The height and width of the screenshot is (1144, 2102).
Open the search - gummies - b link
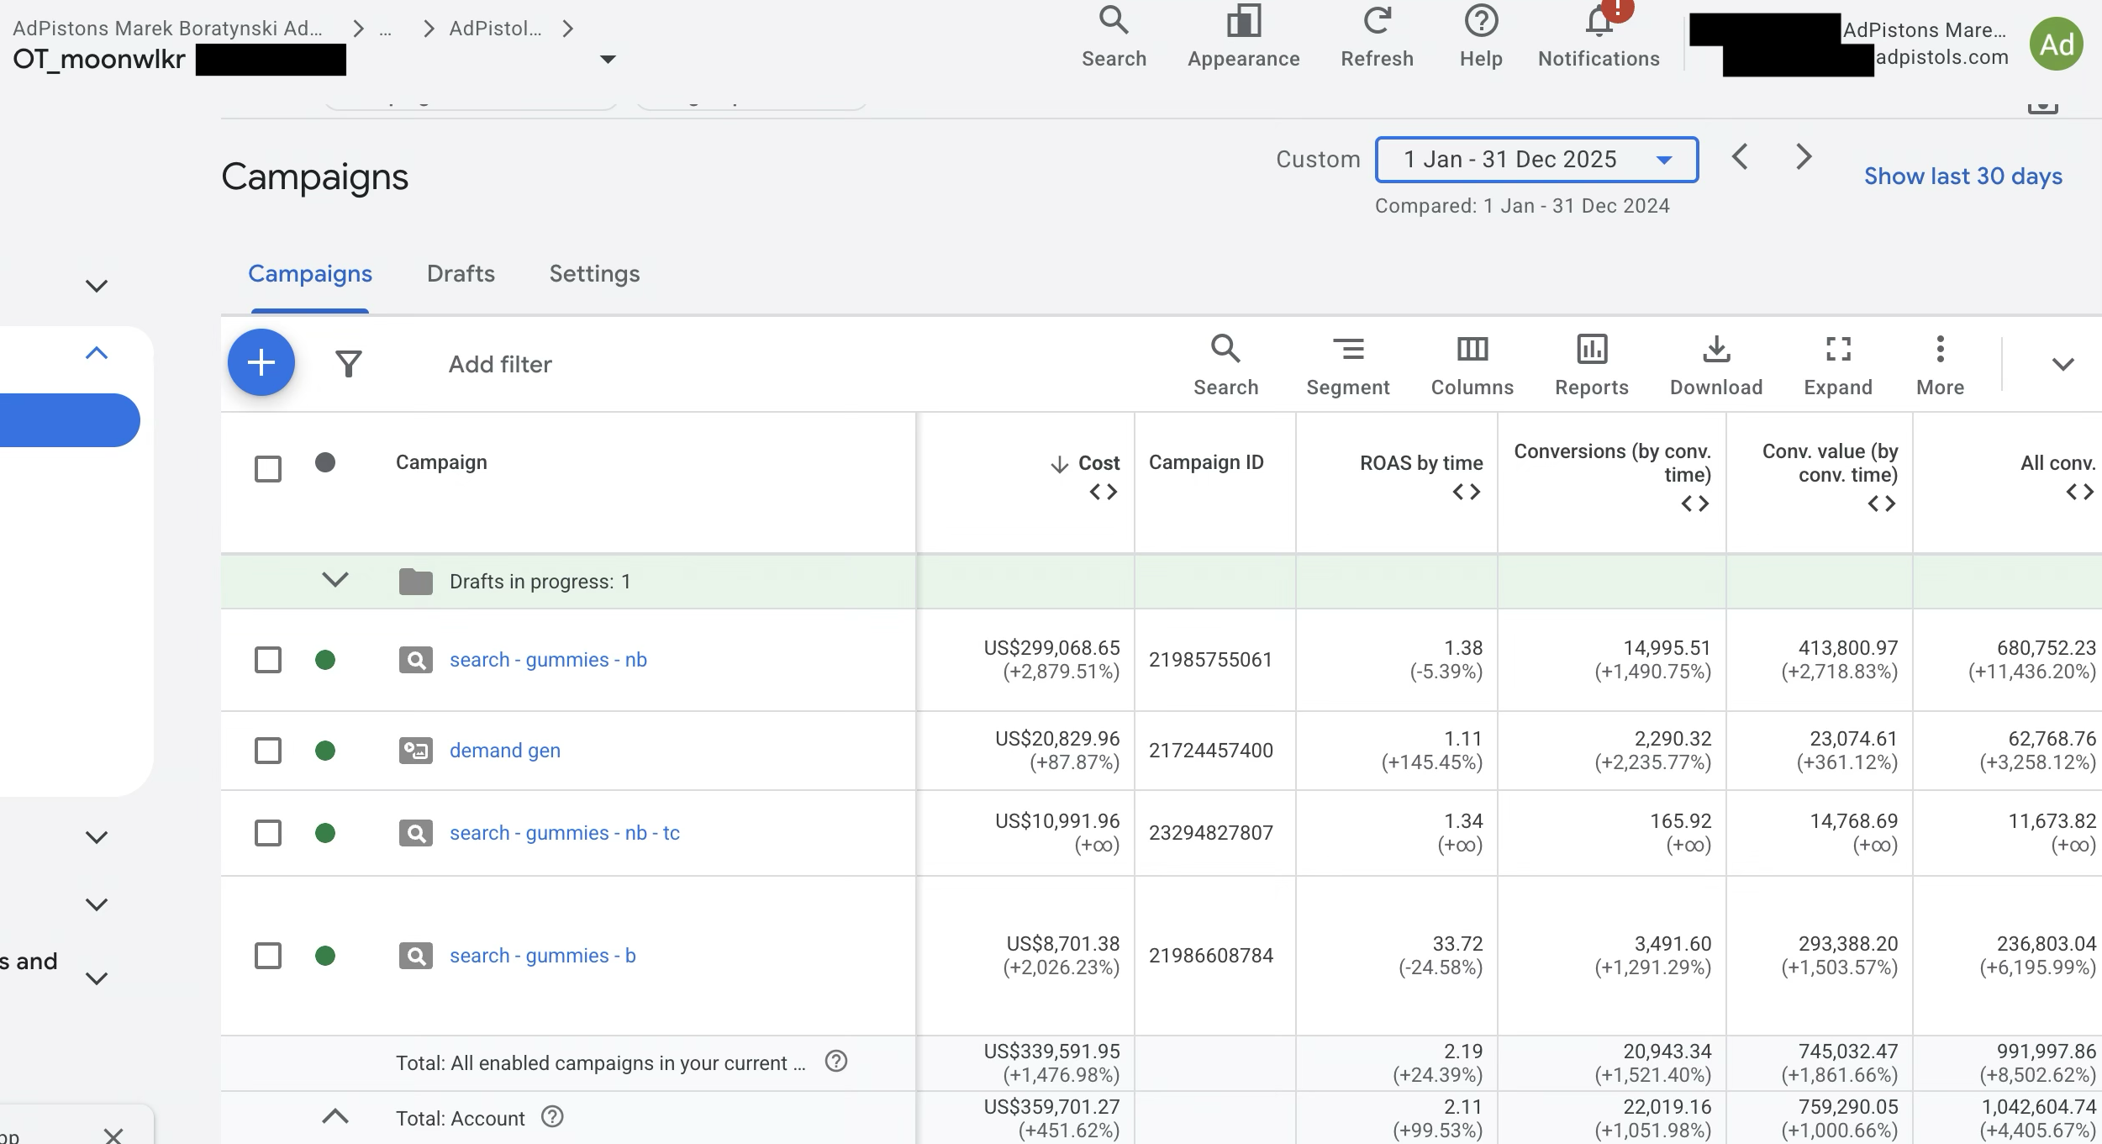click(542, 956)
